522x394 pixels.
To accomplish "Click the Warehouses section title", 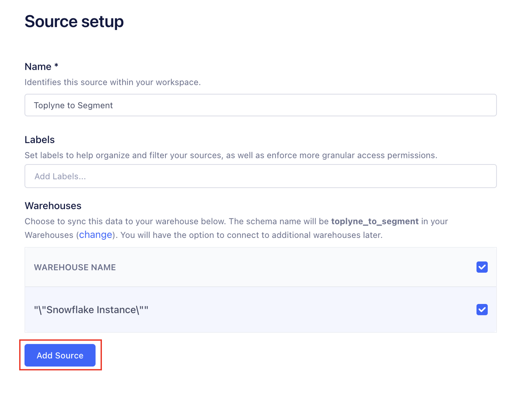I will point(53,206).
